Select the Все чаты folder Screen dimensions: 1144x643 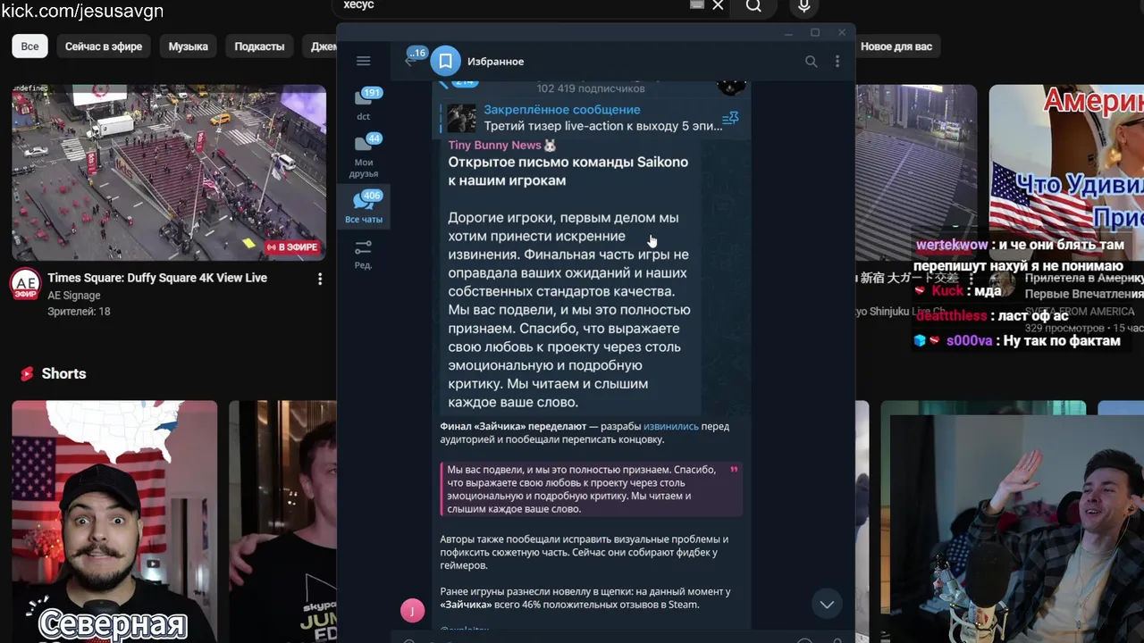[x=364, y=207]
